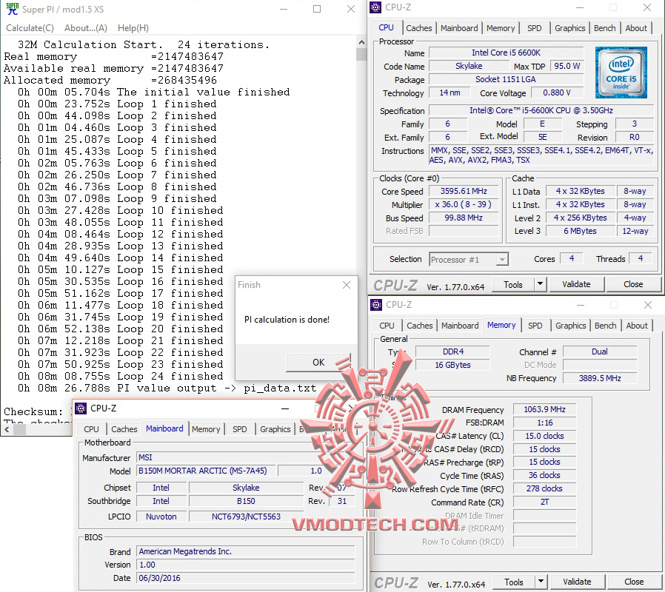665x592 pixels.
Task: Select Caches tab in Memory CPU-Z window
Action: [x=419, y=326]
